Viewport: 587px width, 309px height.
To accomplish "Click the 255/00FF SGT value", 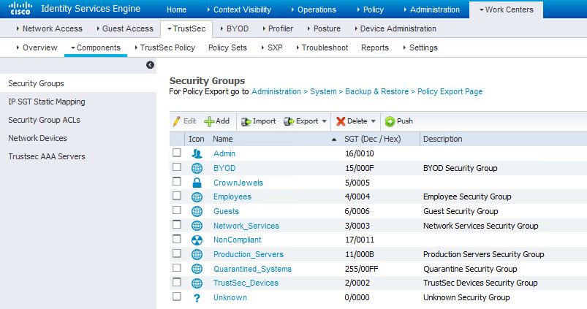I will [361, 269].
